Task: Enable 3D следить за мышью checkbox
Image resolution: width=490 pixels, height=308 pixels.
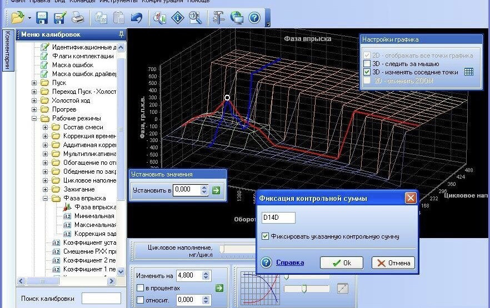Action: click(x=367, y=64)
